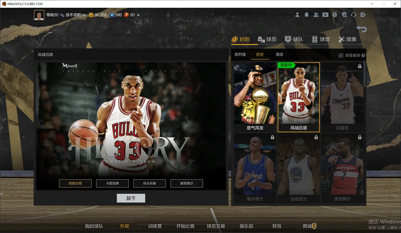Open the video replay icon
Screen dimensions: 401x233
325,15
